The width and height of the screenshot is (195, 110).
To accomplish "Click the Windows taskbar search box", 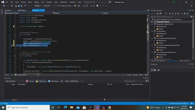I will point(28,107).
